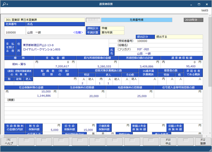The image size is (212, 152).
Task: Click the employee number 100000 cell
Action: click(x=15, y=31)
